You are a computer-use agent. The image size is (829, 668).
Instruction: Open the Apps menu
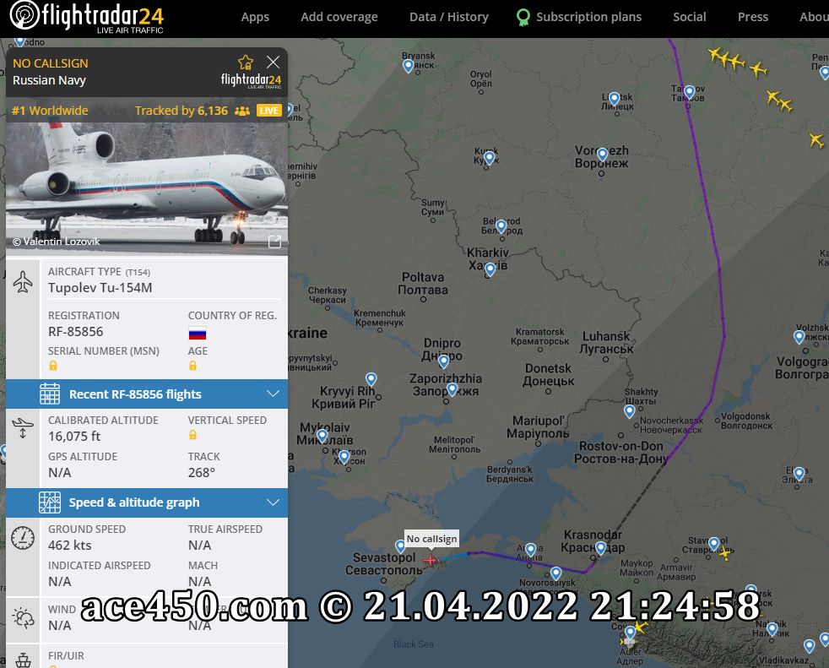point(255,17)
